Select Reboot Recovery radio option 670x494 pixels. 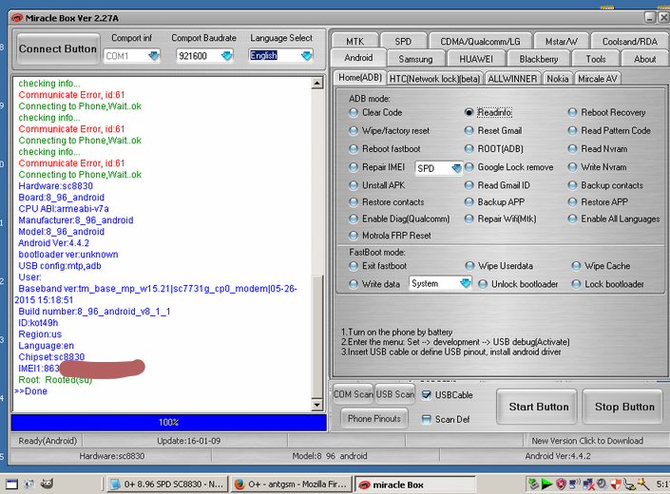tap(572, 112)
